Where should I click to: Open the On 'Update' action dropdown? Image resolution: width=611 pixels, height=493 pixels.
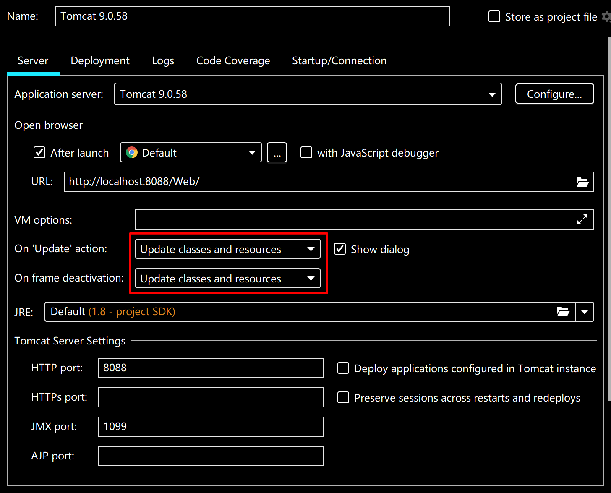227,249
